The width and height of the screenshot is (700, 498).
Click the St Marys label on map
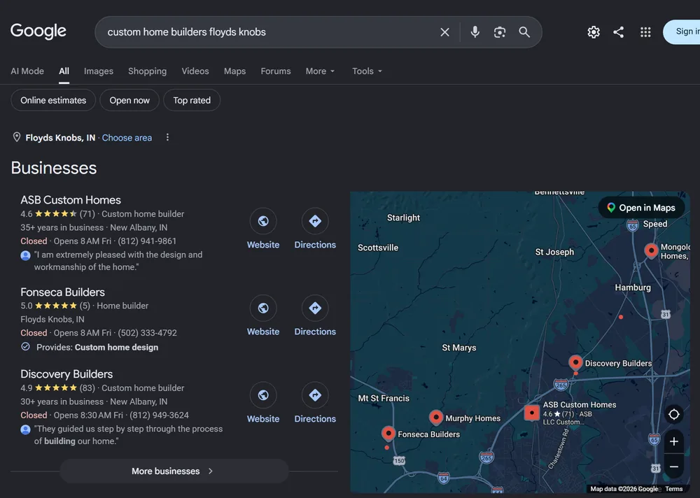click(459, 348)
